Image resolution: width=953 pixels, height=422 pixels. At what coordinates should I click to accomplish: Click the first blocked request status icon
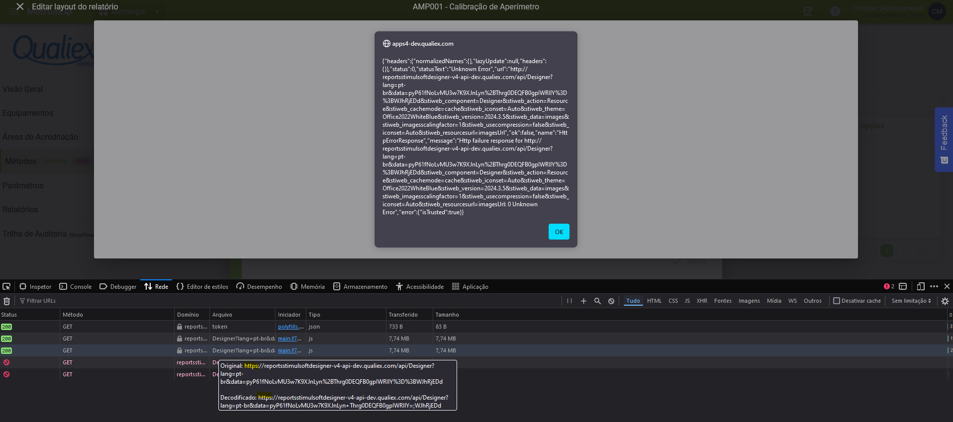pyautogui.click(x=6, y=362)
